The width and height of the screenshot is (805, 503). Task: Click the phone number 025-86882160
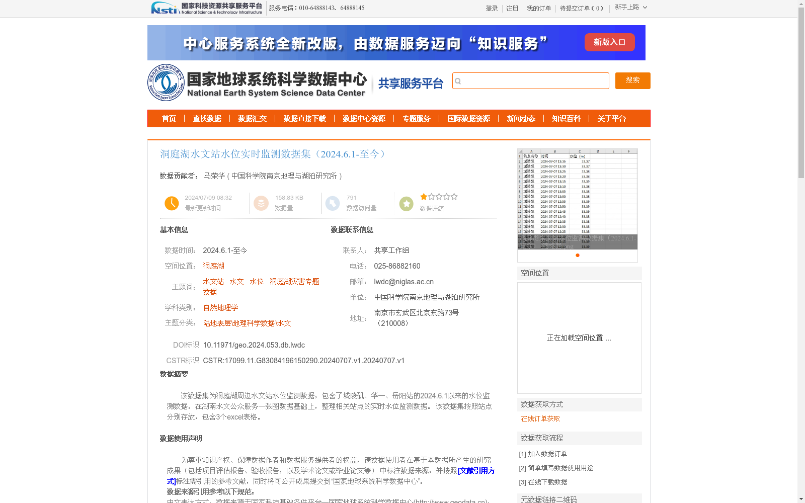[x=397, y=266]
